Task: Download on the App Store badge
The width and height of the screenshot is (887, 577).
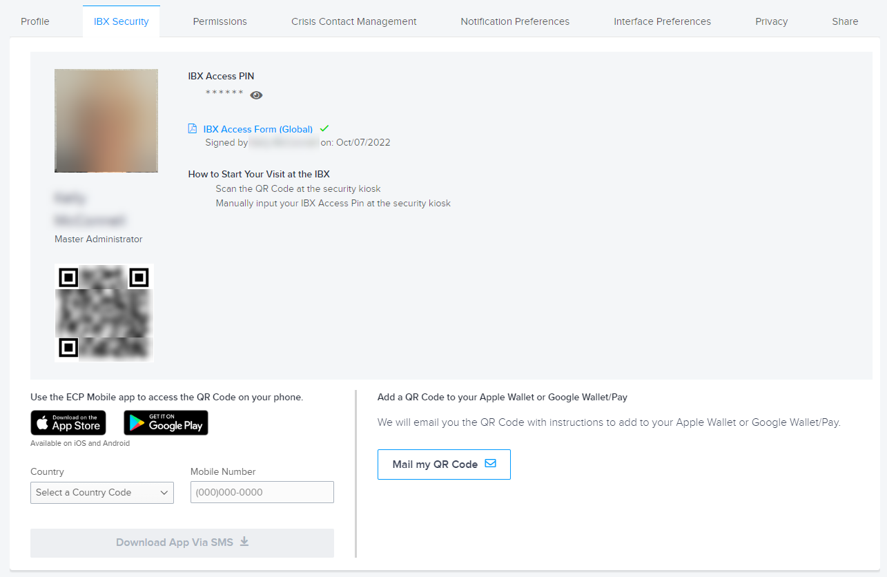Action: (68, 422)
